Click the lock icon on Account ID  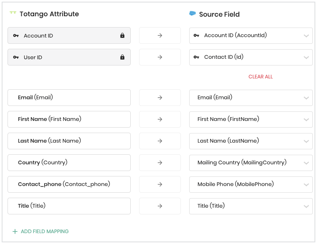122,35
